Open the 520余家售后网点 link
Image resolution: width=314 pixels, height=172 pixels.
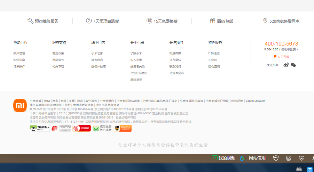(284, 21)
